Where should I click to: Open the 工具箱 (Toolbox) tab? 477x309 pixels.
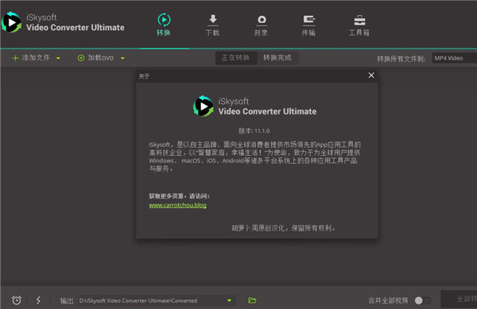point(359,25)
